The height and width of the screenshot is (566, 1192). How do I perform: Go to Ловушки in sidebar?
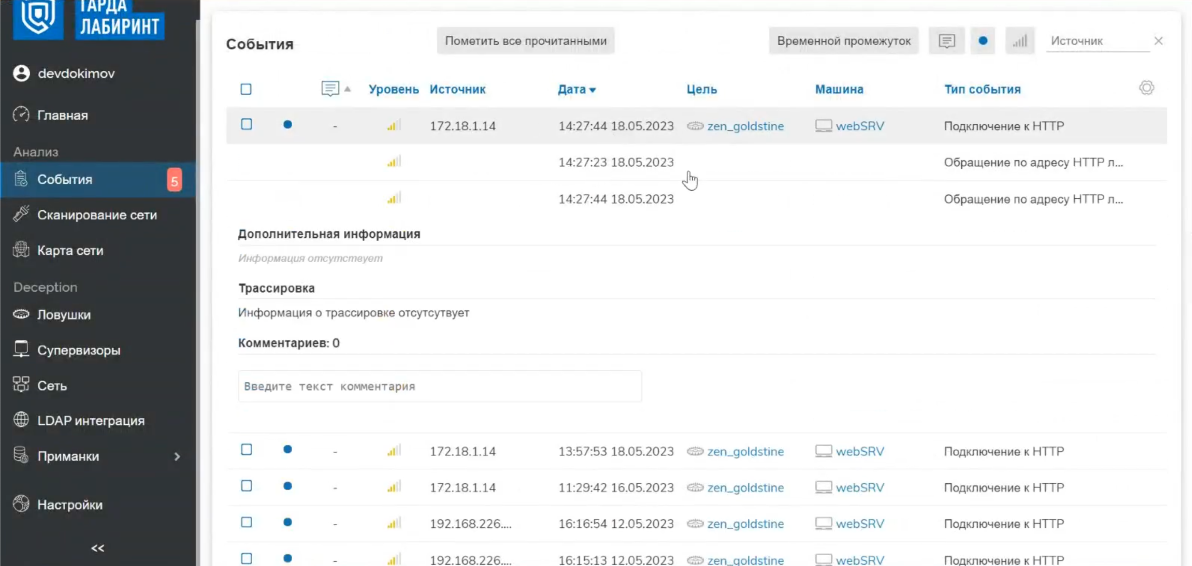pyautogui.click(x=64, y=315)
